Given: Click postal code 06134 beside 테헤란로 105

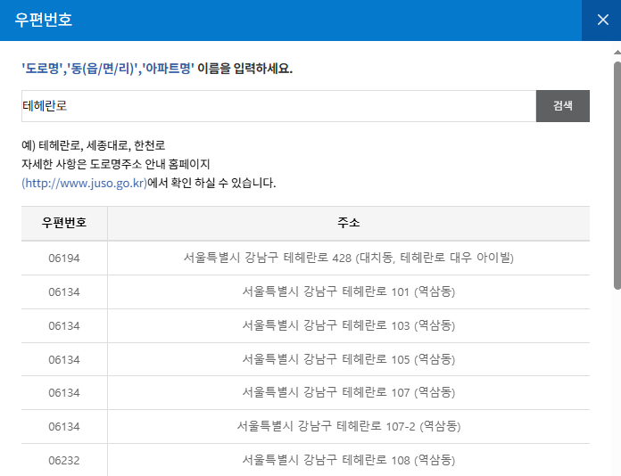Looking at the screenshot, I should pyautogui.click(x=64, y=359).
